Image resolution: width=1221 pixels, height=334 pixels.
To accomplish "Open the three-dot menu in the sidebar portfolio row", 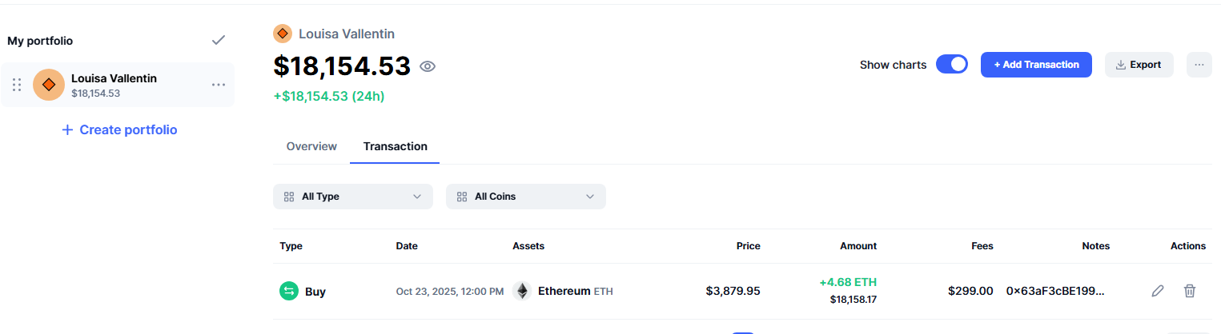I will pos(218,85).
